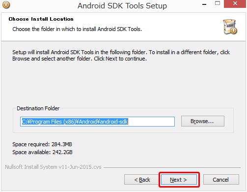This screenshot has width=247, height=192.
Task: Click the NSIS box icon in the header
Action: 230,27
